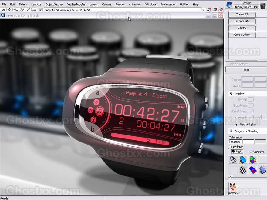Click the trash can icon beside shelves
Viewport: 267px width, 200px height.
point(263,5)
